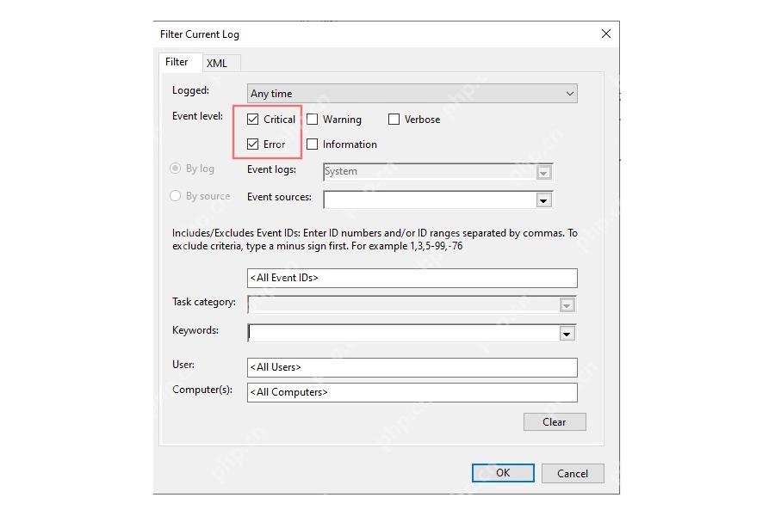Viewport: 775px width, 516px height.
Task: Check the Information event level checkbox
Action: point(312,144)
